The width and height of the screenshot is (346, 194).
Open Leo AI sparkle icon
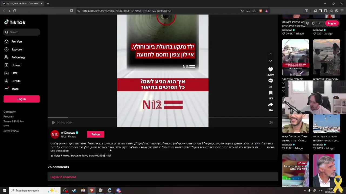(331, 11)
